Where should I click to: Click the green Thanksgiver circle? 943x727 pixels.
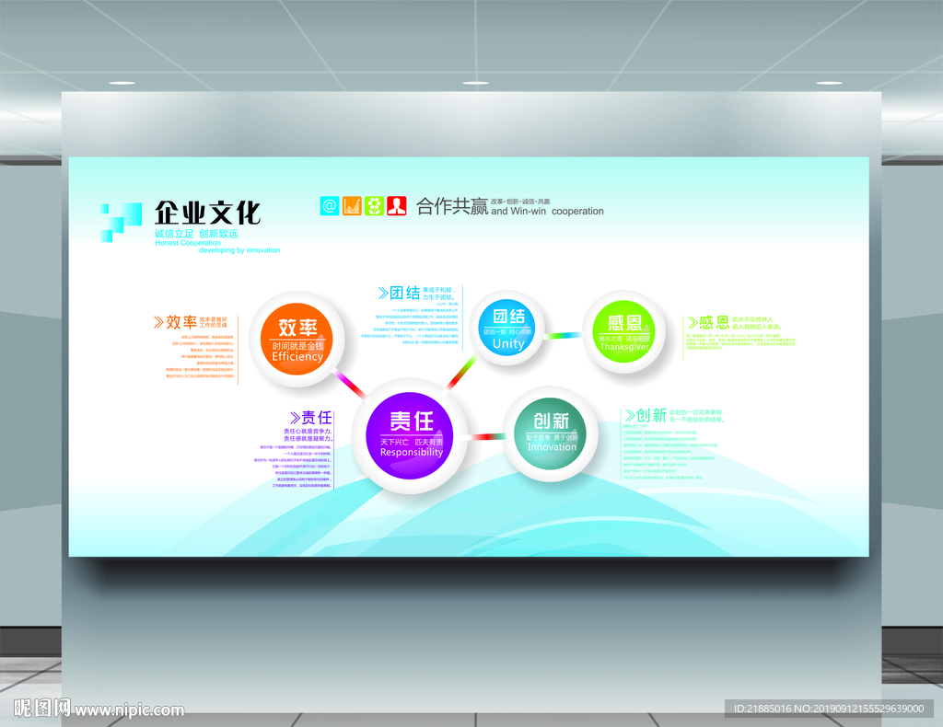(624, 331)
